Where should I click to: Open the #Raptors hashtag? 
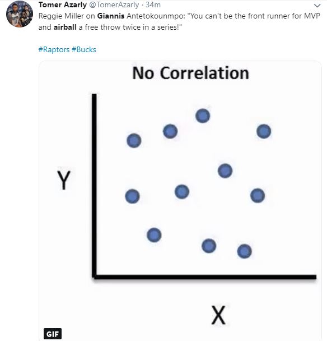click(x=54, y=49)
